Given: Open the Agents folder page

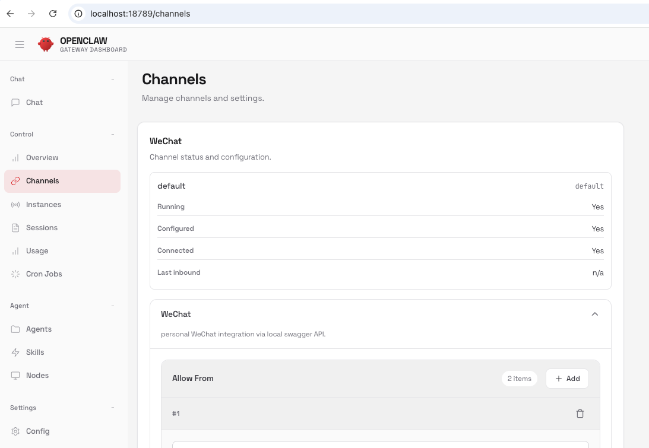Looking at the screenshot, I should [39, 329].
